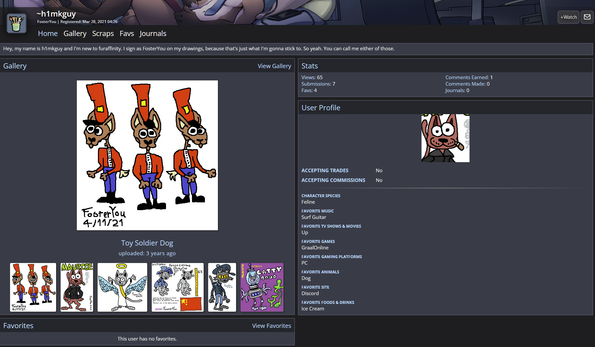Click the View Favorites link
This screenshot has height=347, width=595.
[271, 326]
